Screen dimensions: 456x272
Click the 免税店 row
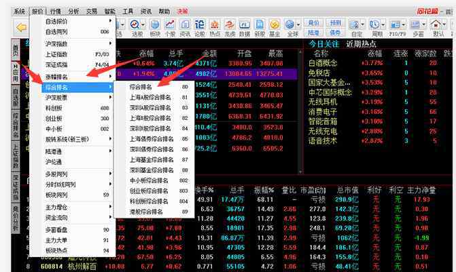[x=378, y=73]
